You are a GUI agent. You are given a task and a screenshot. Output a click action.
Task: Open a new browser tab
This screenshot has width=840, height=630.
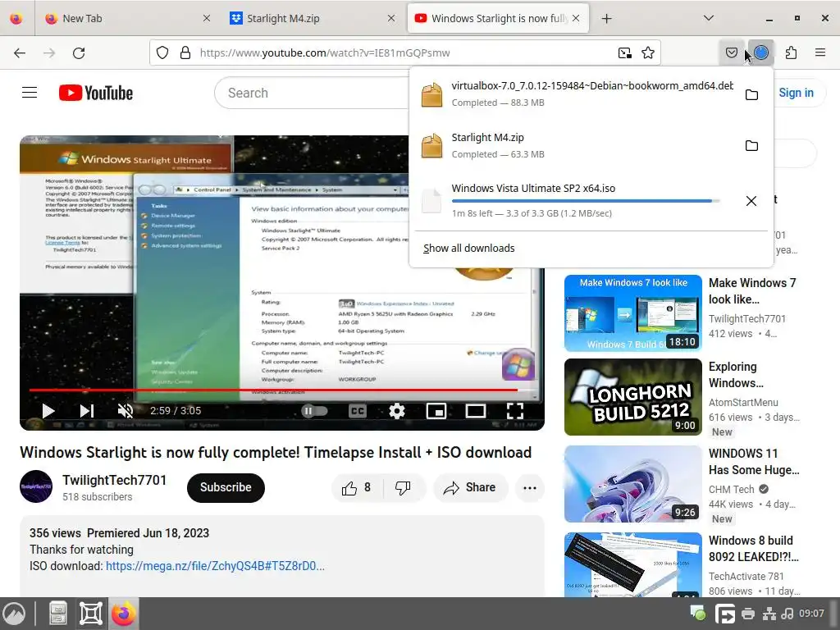[606, 18]
